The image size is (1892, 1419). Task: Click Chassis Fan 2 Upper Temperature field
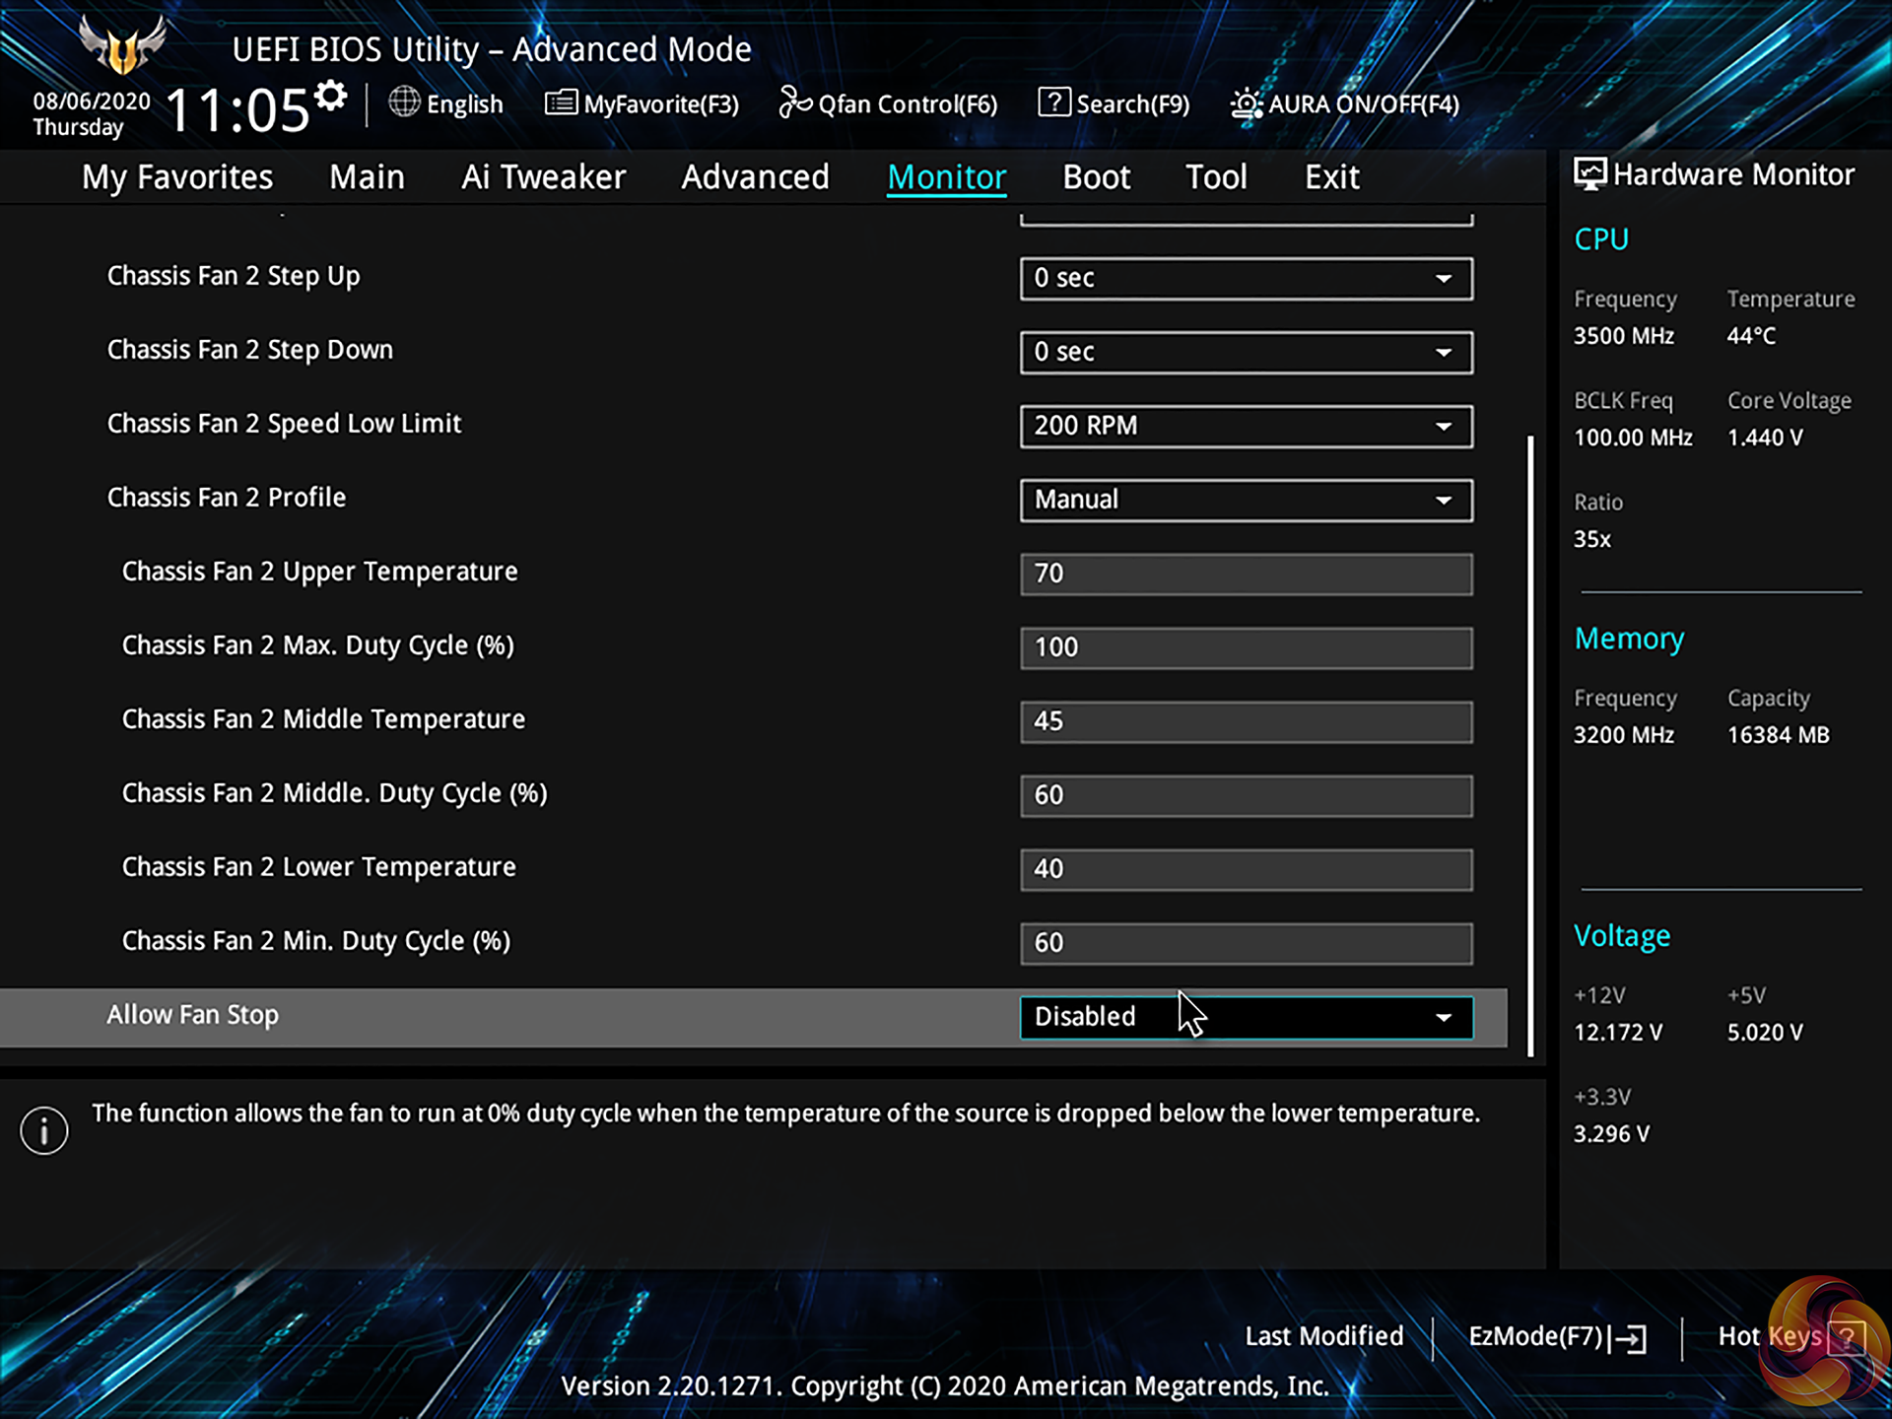point(1246,574)
